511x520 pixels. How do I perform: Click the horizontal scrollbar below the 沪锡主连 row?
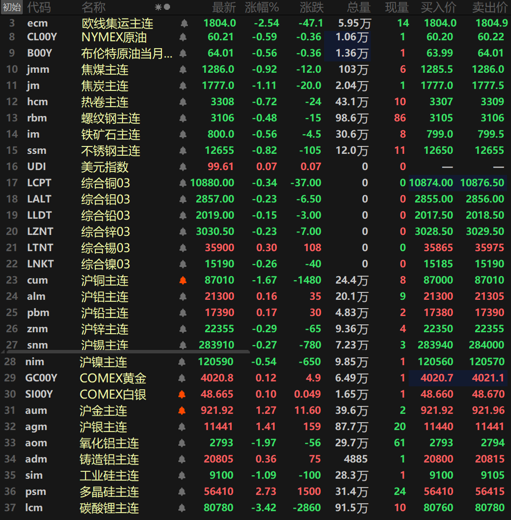(128, 351)
